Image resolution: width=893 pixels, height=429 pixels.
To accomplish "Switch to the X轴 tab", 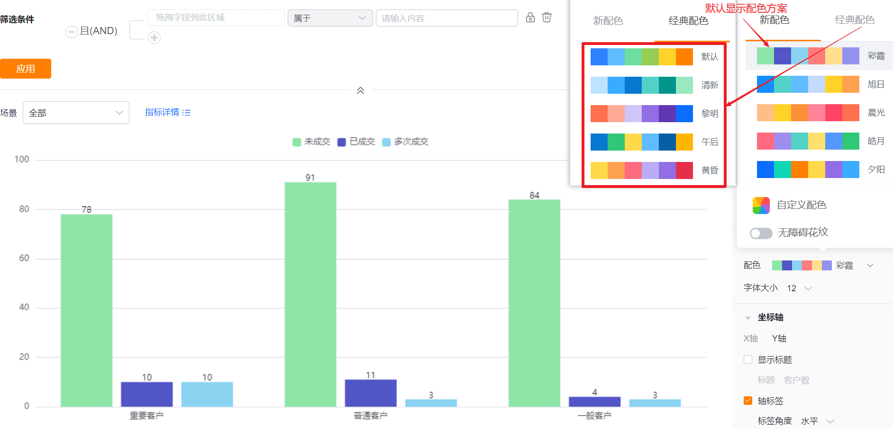I will point(751,339).
